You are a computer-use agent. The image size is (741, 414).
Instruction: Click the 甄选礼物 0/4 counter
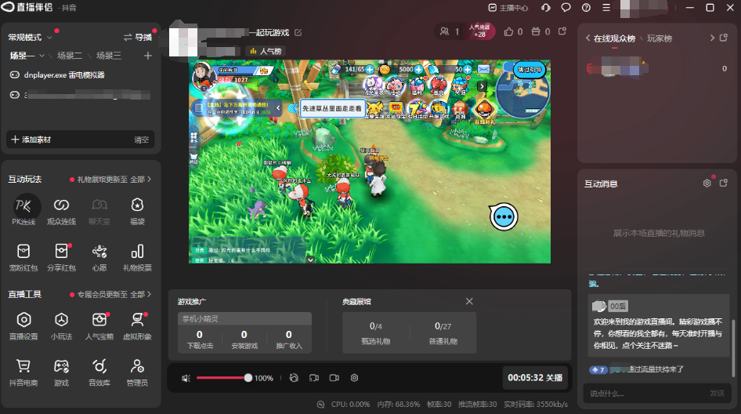pos(376,333)
